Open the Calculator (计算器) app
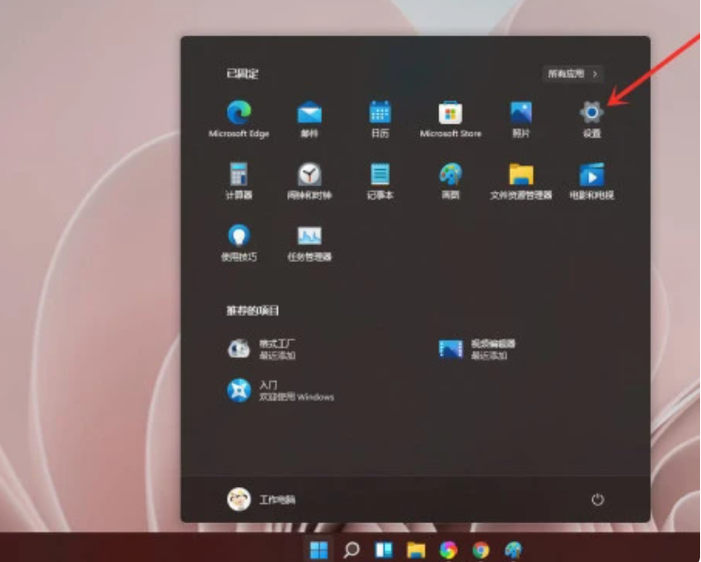Screen dimensions: 701x562 click(x=239, y=180)
